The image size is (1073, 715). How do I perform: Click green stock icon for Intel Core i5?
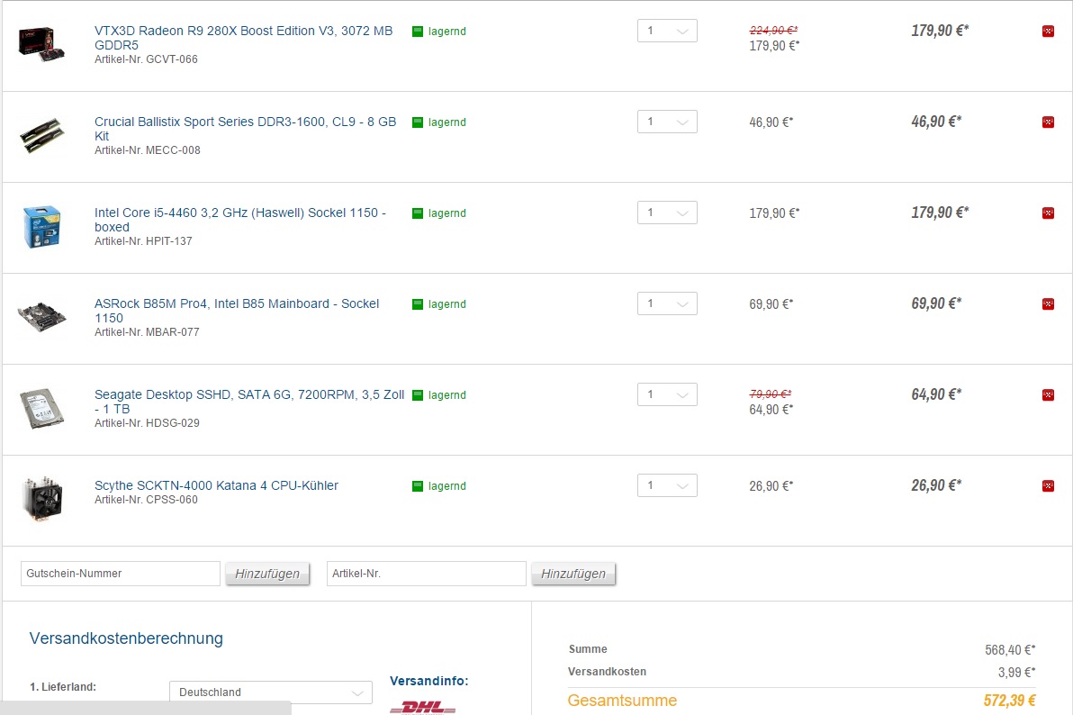[418, 213]
